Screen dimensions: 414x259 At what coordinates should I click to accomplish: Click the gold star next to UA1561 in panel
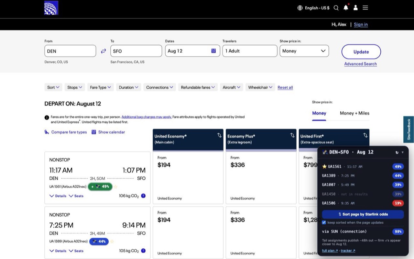[x=324, y=166]
